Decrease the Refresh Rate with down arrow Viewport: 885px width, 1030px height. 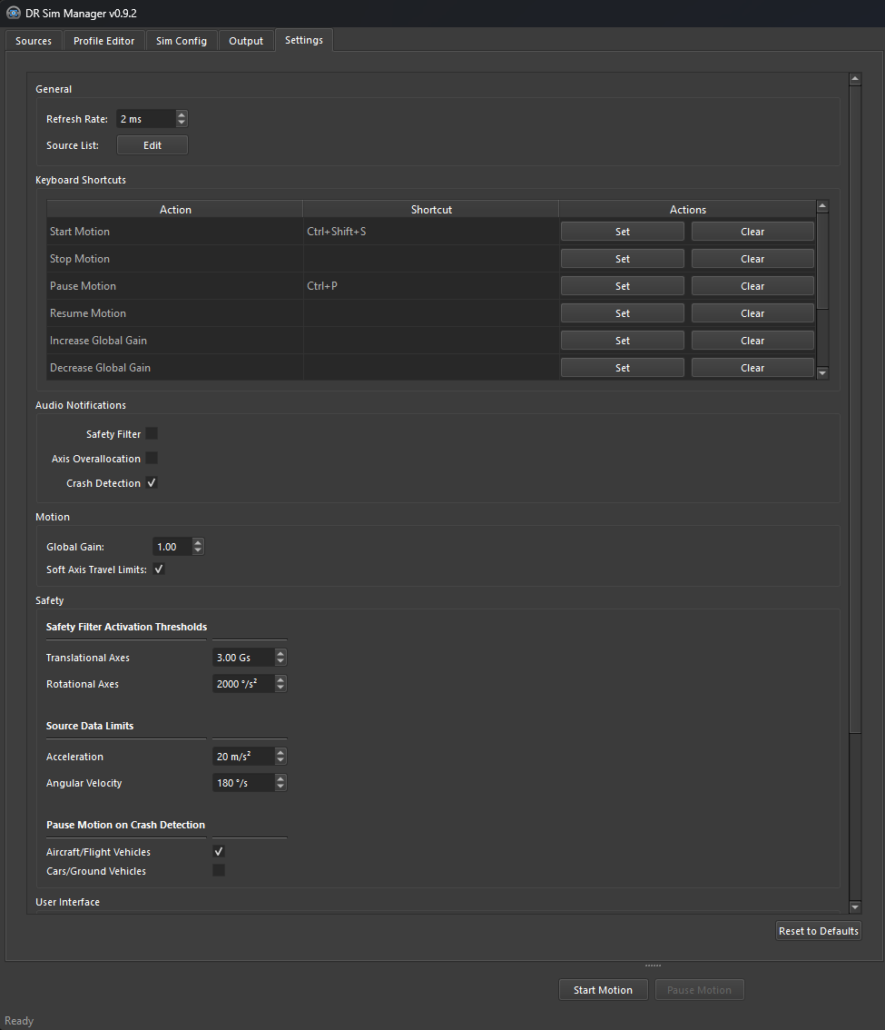pos(182,123)
